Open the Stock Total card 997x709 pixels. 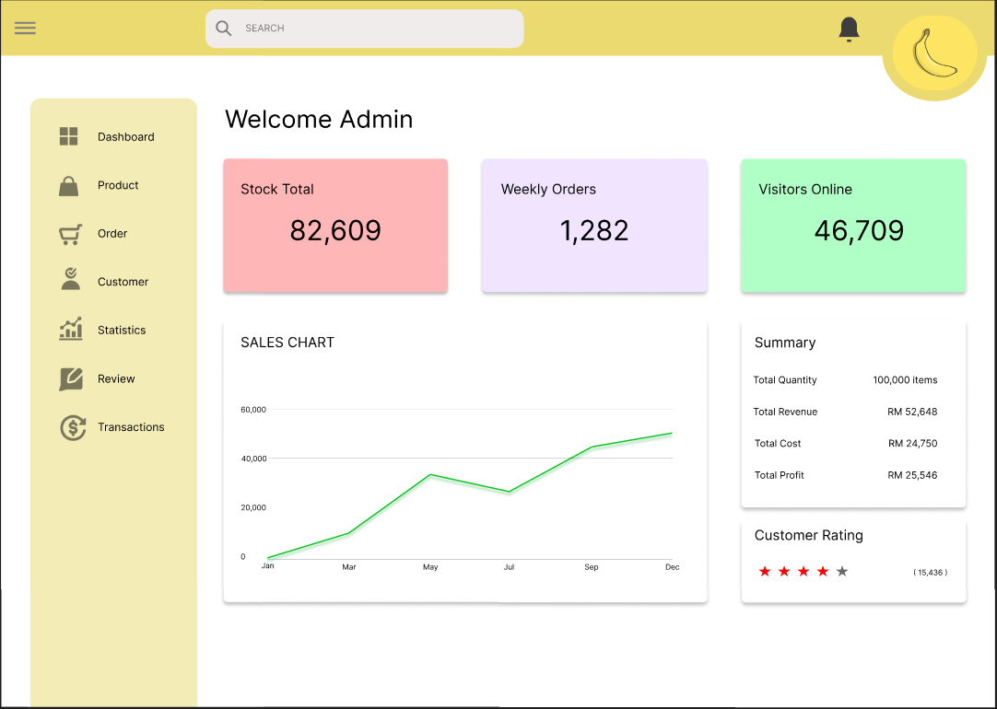335,226
